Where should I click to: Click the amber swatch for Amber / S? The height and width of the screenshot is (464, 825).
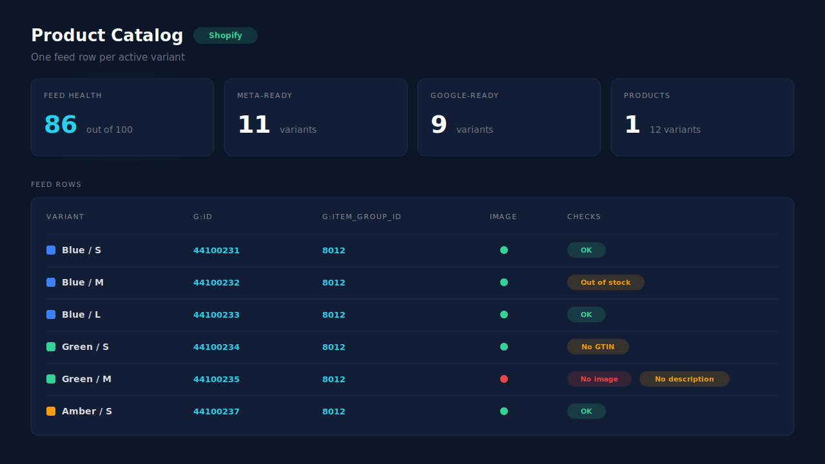(51, 411)
